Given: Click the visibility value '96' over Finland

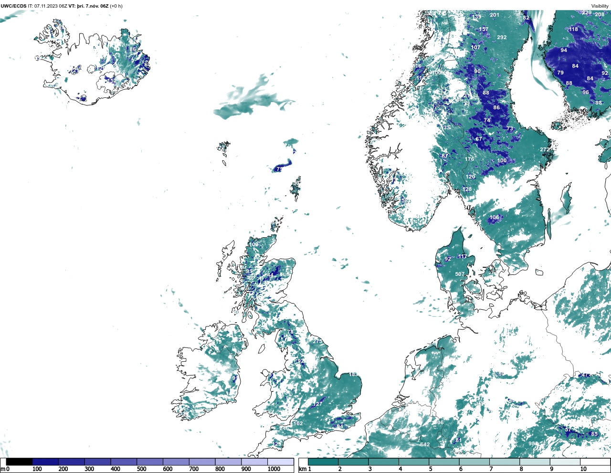Looking at the screenshot, I should pyautogui.click(x=586, y=92).
